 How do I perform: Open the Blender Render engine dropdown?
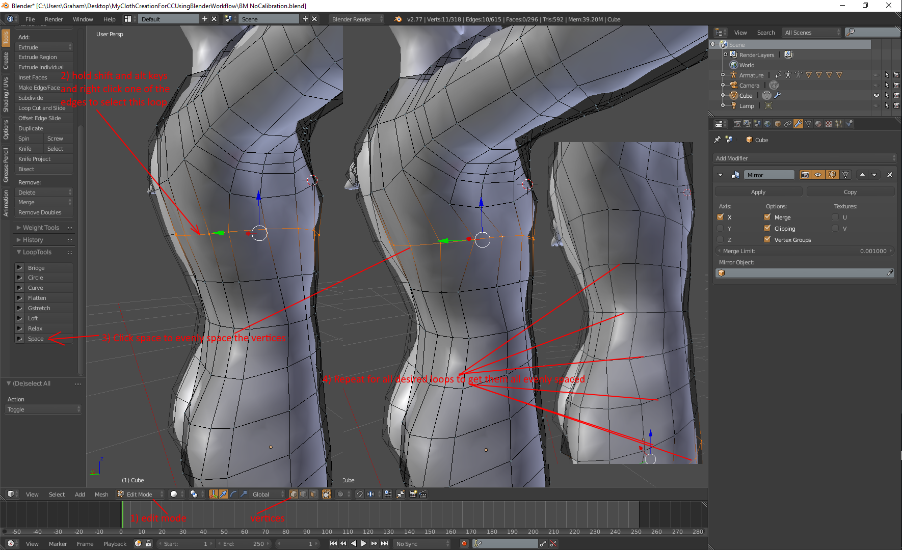[x=357, y=19]
